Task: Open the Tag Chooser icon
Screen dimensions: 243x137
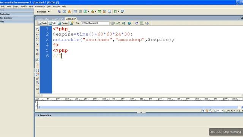Action: (122, 11)
